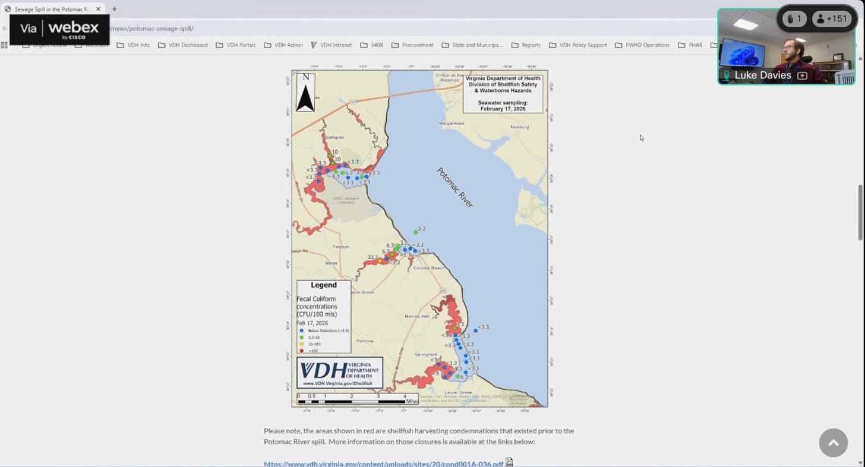Close the Sewage Spill tab
This screenshot has width=865, height=467.
[x=99, y=9]
